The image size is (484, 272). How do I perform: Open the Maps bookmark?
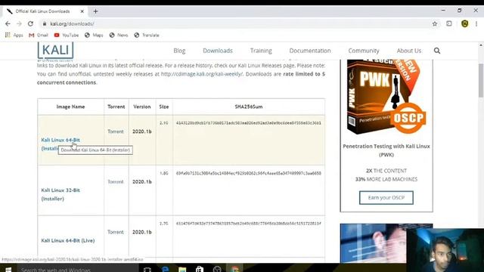tap(94, 36)
